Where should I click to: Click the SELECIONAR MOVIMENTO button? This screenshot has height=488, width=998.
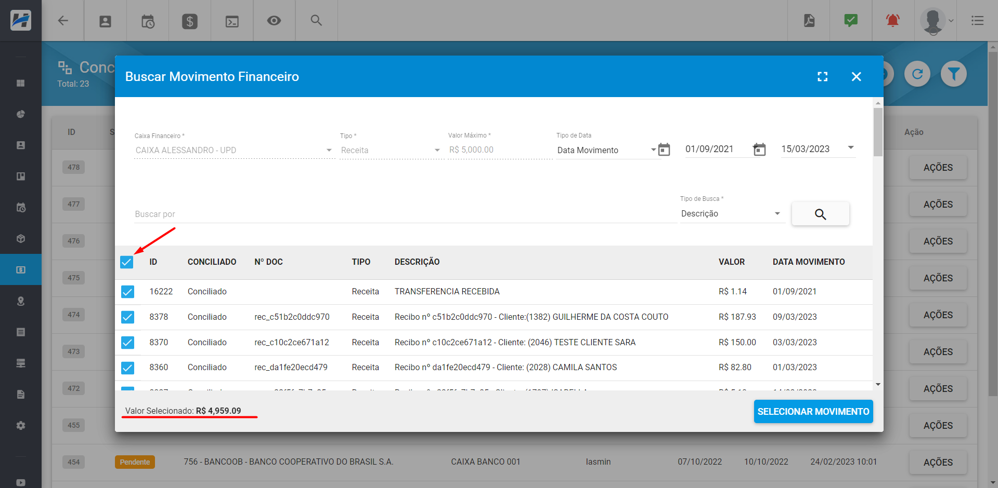(813, 412)
